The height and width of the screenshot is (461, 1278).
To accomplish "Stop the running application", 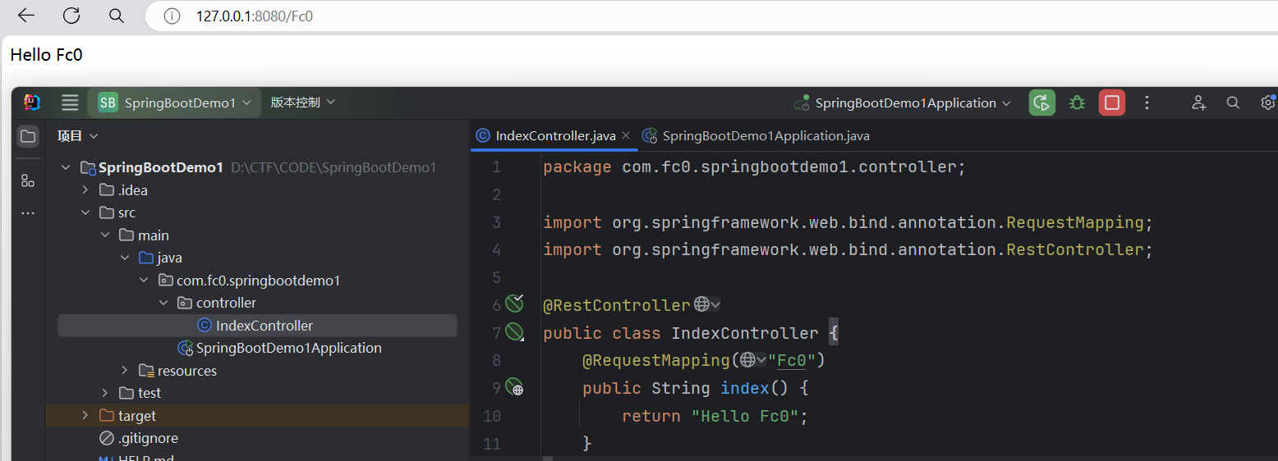I will pos(1112,103).
